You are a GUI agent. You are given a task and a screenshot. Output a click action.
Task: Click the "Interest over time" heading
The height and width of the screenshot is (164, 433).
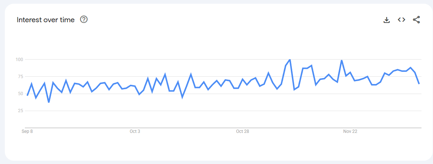[x=46, y=20]
